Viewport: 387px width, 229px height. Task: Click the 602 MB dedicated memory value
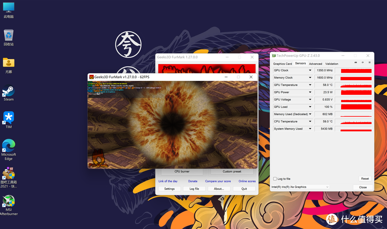[324, 114]
